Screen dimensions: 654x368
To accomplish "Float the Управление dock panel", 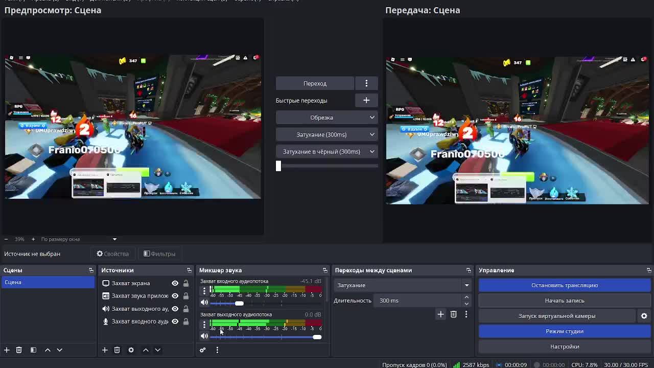I will pos(649,270).
